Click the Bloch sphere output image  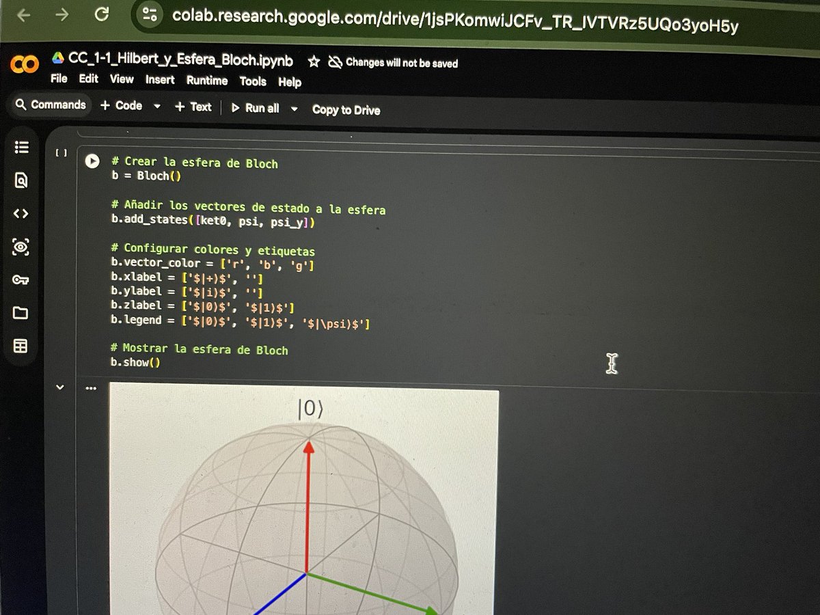point(303,499)
